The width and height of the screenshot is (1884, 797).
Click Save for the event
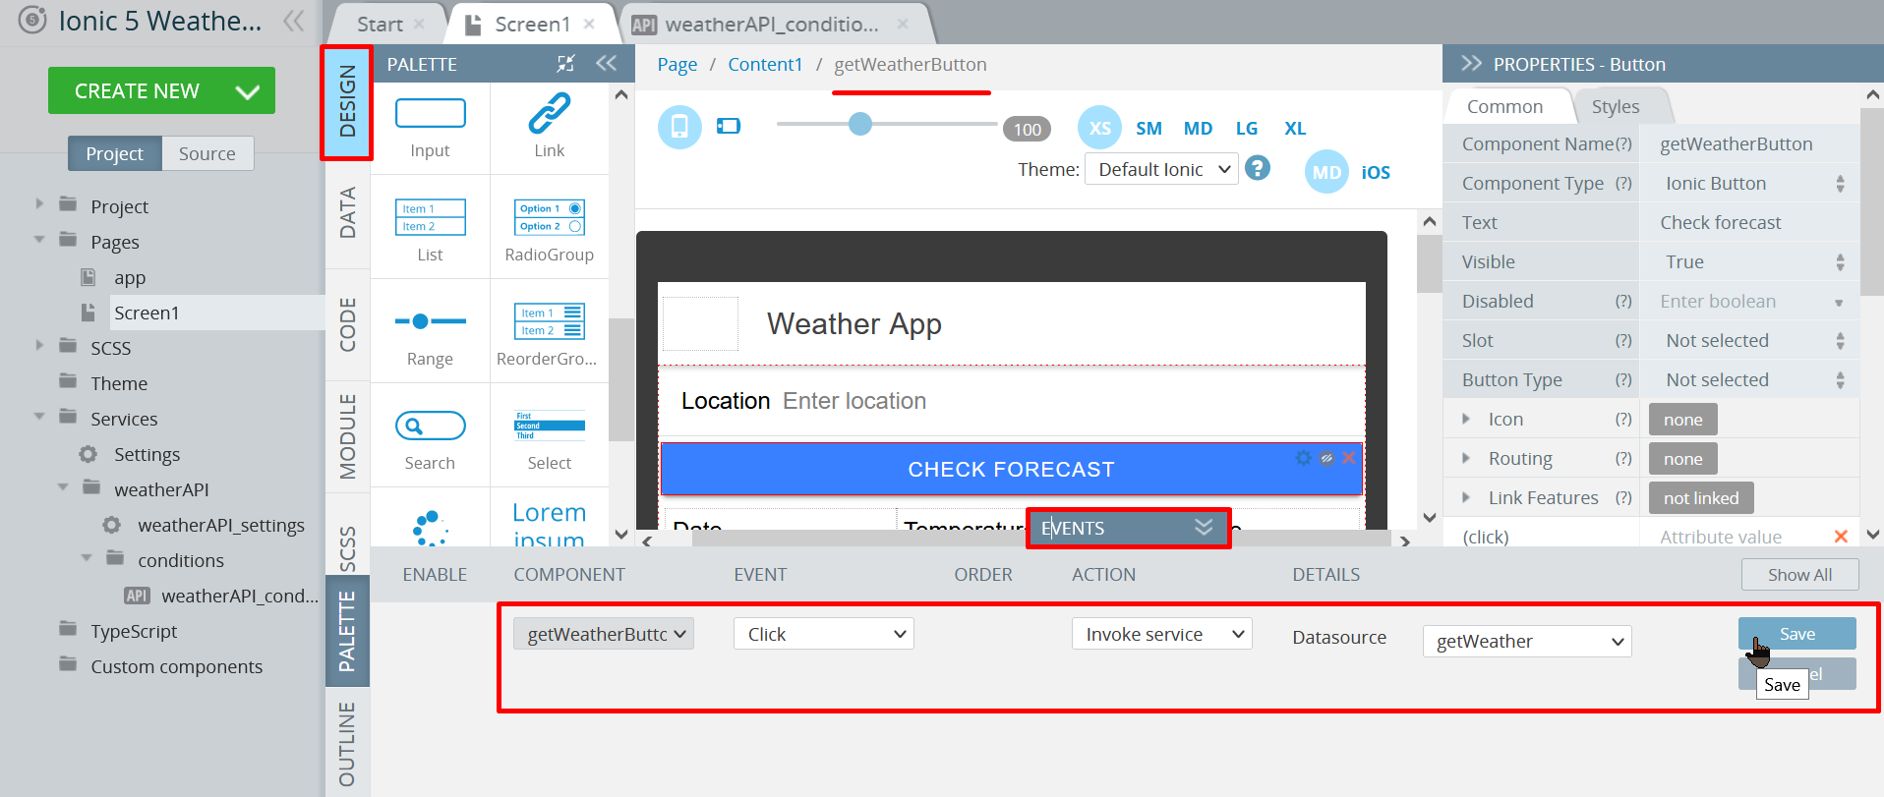(1796, 634)
